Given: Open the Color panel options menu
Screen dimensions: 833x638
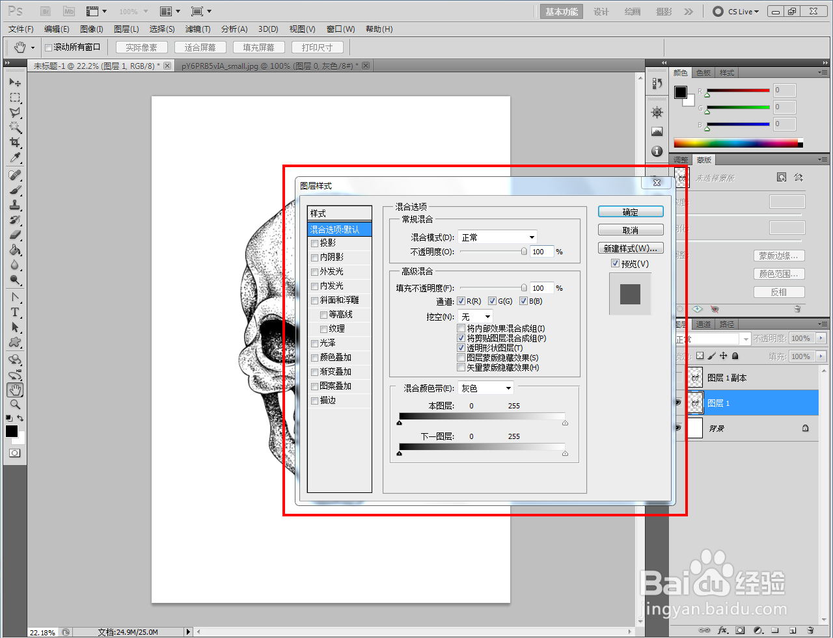Looking at the screenshot, I should tap(823, 73).
